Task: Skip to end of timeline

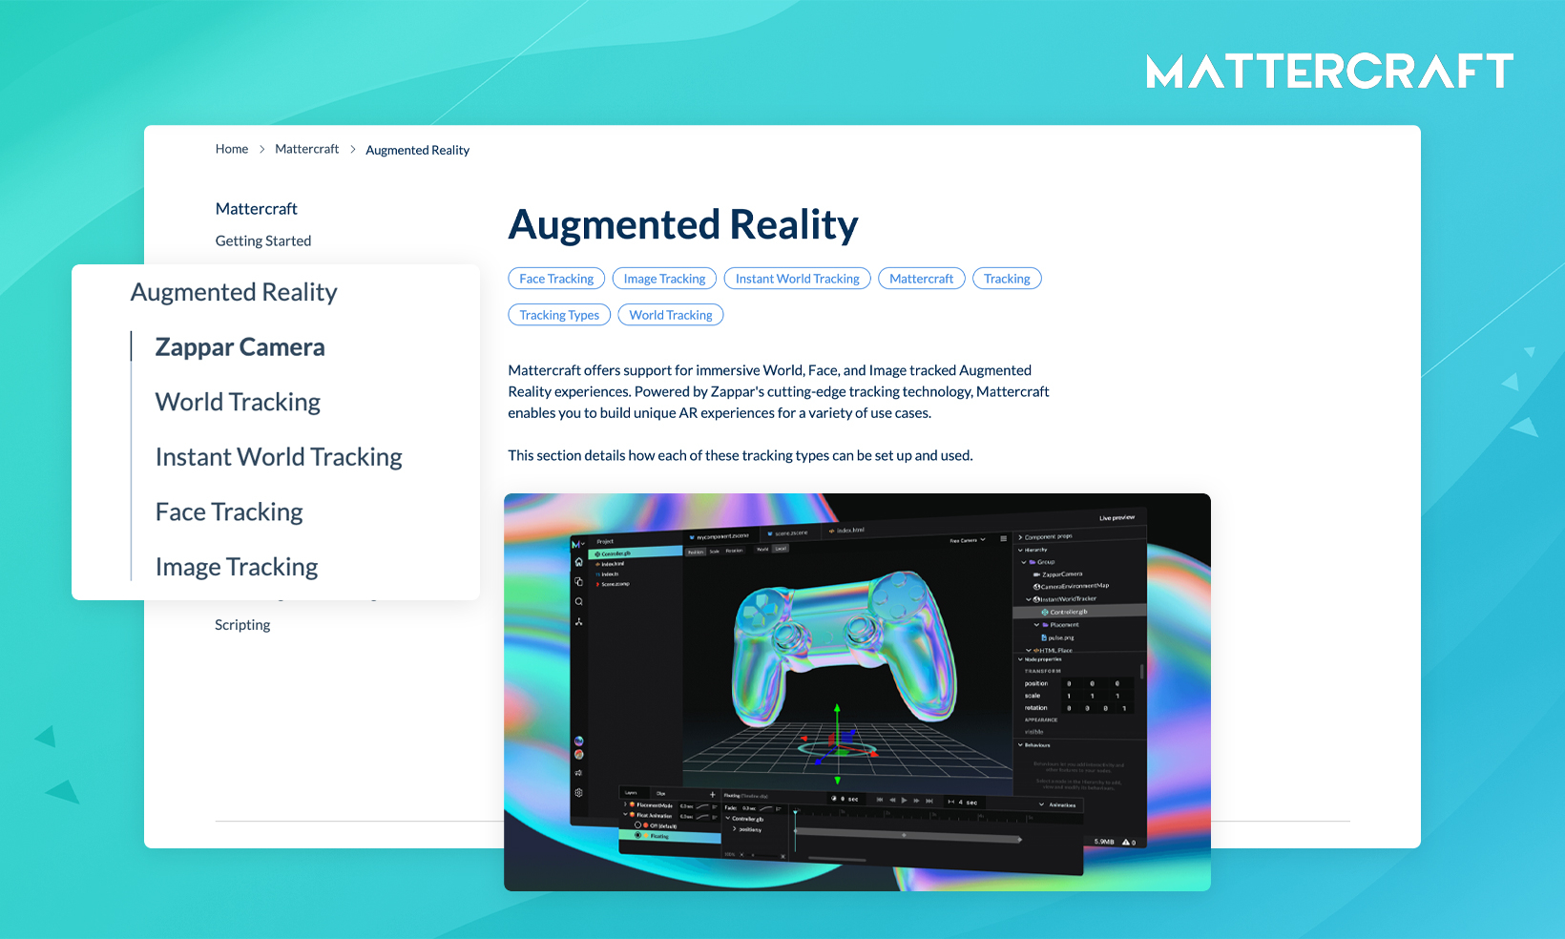Action: [x=929, y=801]
